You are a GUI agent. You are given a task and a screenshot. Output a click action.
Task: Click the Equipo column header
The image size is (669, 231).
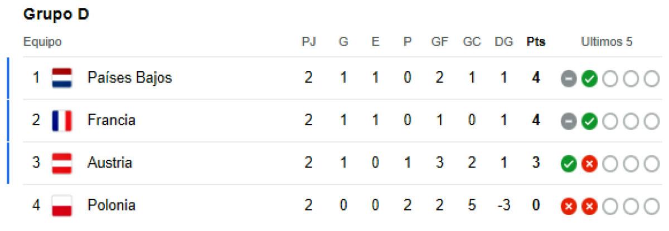click(x=42, y=42)
